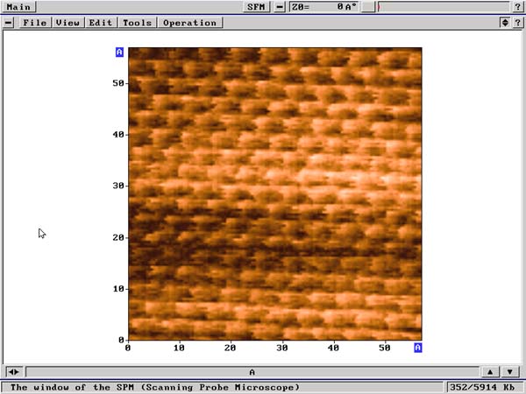Click the help question mark on top bar
Viewport: 526px width, 394px height.
(517, 6)
